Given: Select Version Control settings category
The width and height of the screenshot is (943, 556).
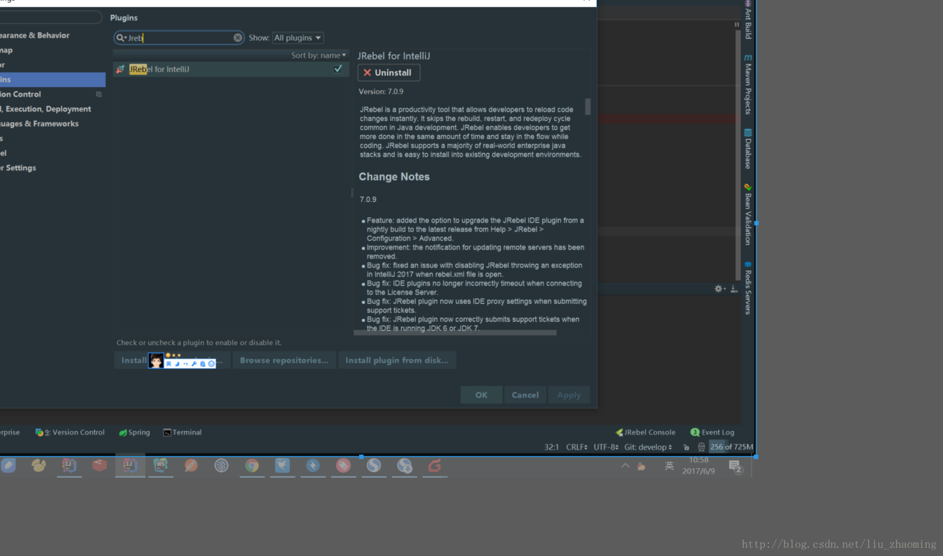Looking at the screenshot, I should (21, 94).
